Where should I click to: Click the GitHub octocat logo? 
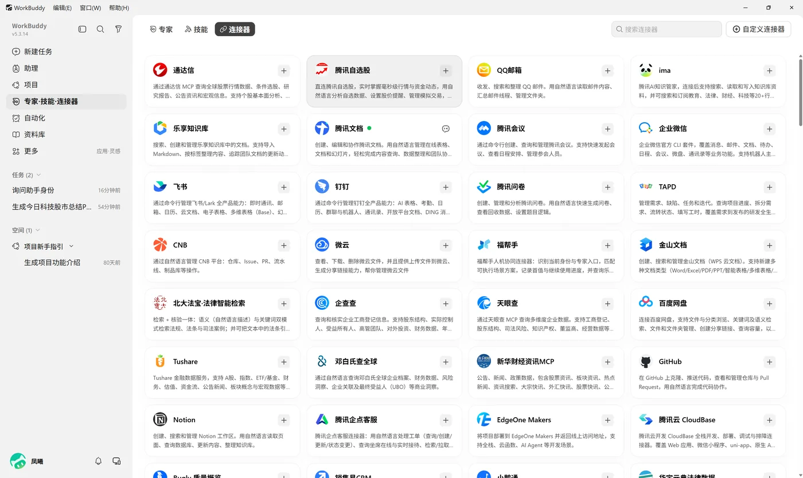(646, 362)
